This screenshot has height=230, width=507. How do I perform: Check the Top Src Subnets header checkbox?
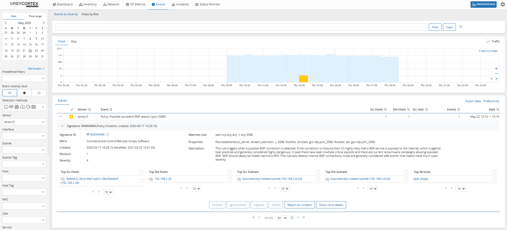(x=318, y=172)
